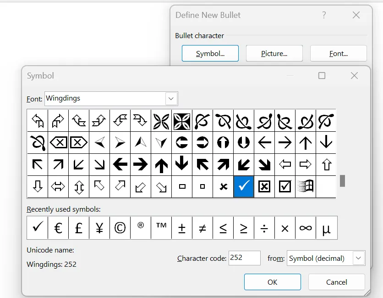Screen dimensions: 383x298
Task: Insert the recently used euro sign
Action: pos(58,228)
